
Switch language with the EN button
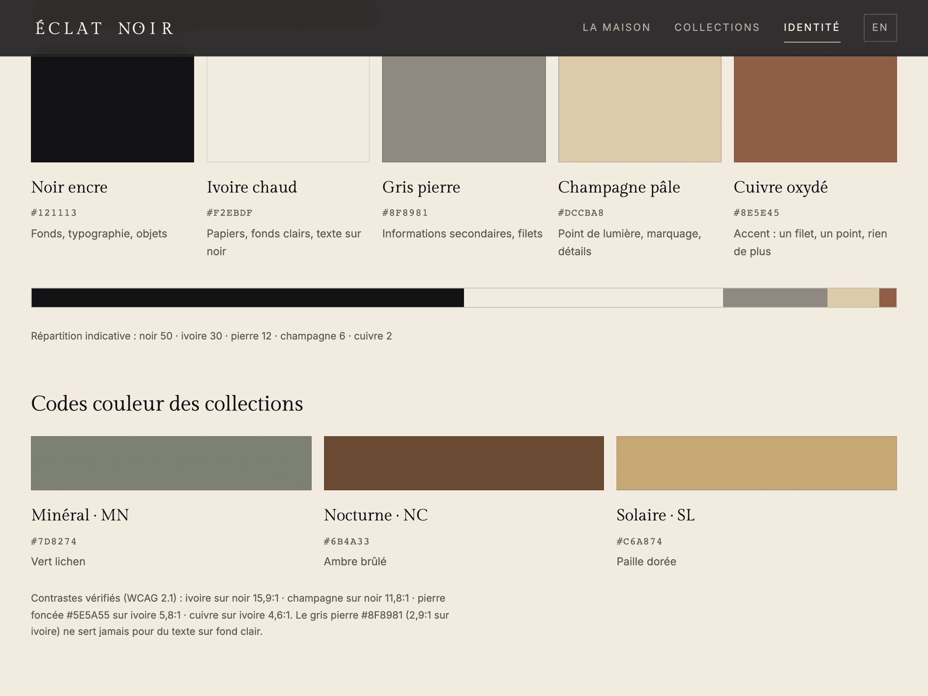[x=880, y=28]
